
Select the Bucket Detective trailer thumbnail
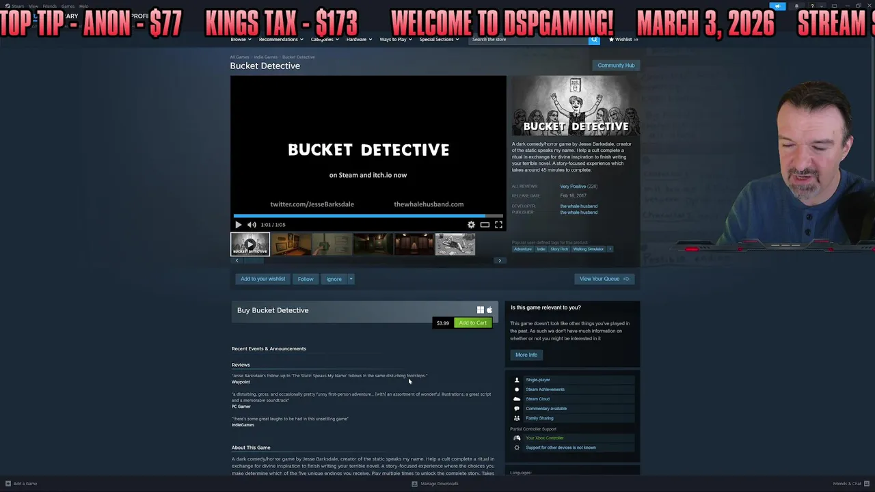pos(250,244)
